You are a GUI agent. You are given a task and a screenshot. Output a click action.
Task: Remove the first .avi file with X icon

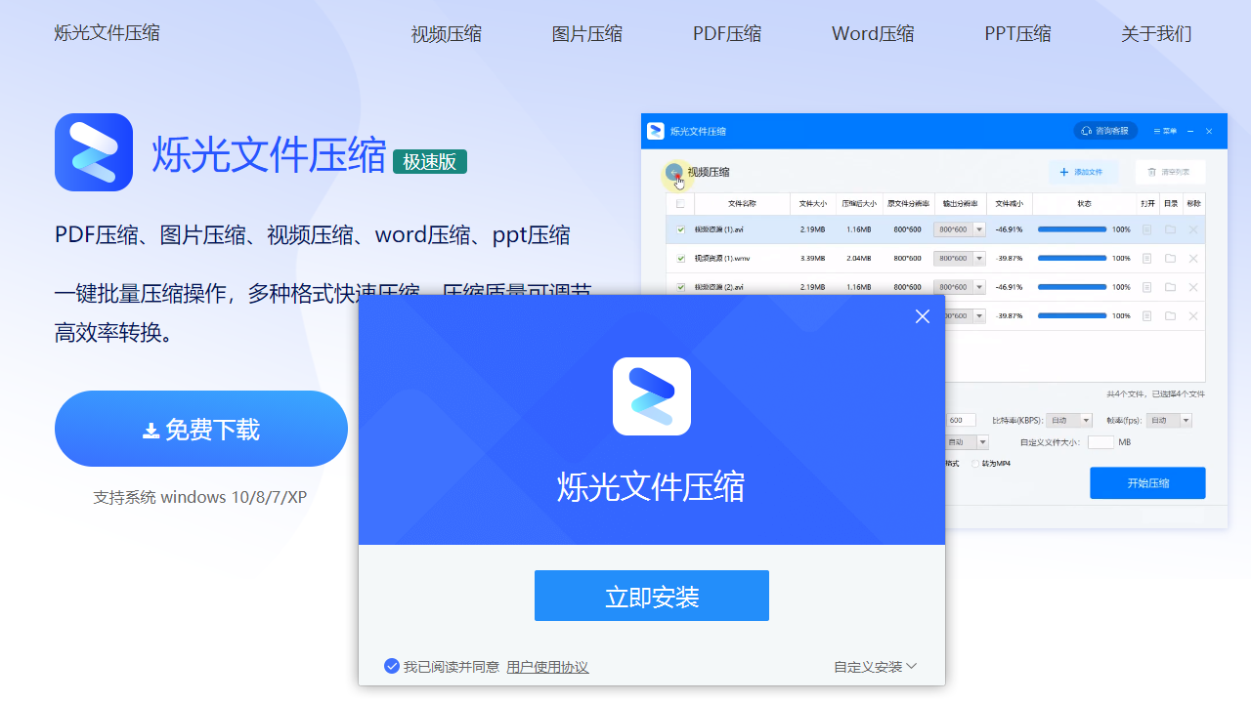[1192, 229]
